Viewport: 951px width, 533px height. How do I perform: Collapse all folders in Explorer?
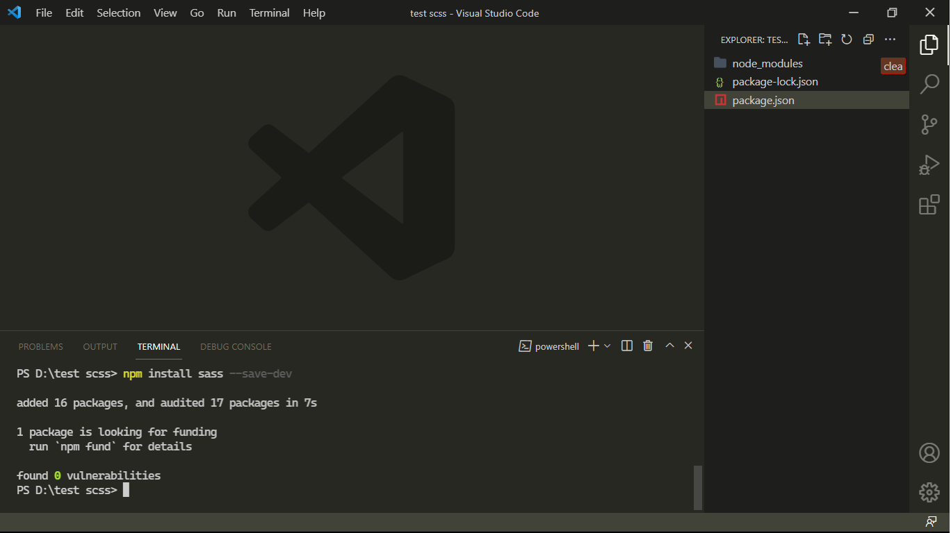pyautogui.click(x=868, y=40)
